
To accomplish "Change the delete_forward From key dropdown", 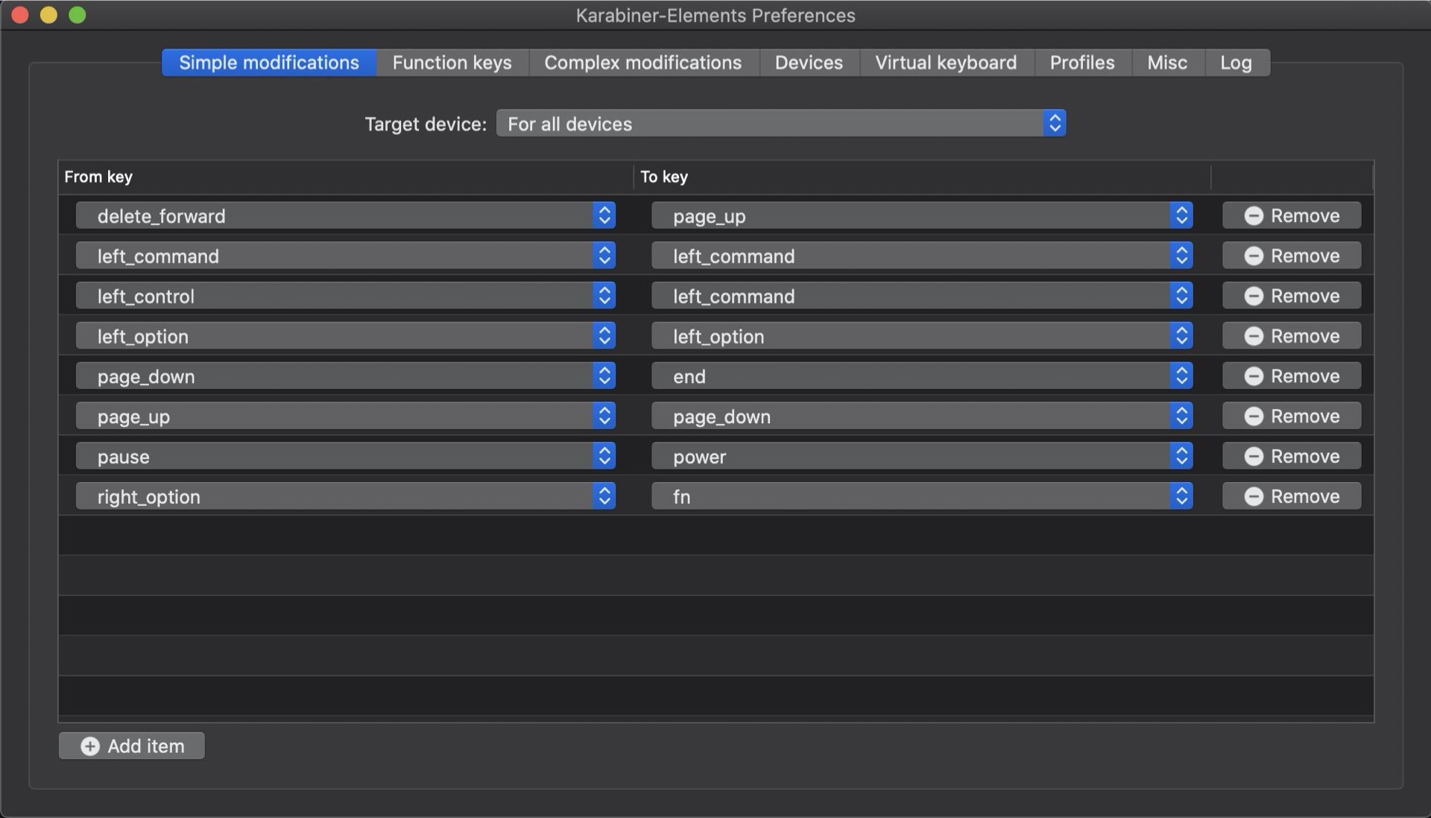I will [x=345, y=215].
